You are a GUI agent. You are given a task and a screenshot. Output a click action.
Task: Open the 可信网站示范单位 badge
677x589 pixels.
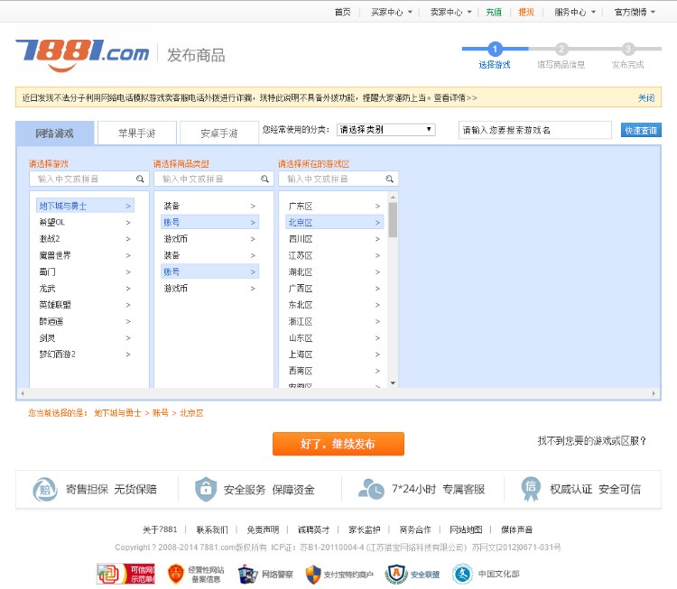tap(125, 574)
